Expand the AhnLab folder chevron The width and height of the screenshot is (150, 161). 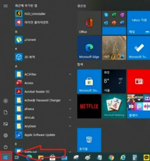click(70, 117)
